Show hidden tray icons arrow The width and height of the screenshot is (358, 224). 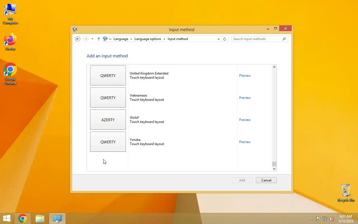311,219
